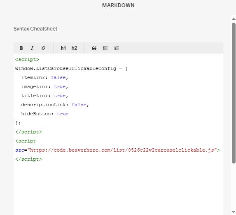This screenshot has height=215, width=236.
Task: Click the MARKDOWN panel title
Action: coord(118,5)
